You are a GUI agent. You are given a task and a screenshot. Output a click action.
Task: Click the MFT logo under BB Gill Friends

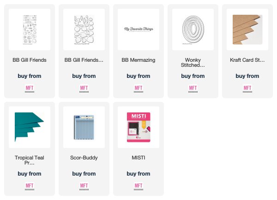tap(30, 89)
